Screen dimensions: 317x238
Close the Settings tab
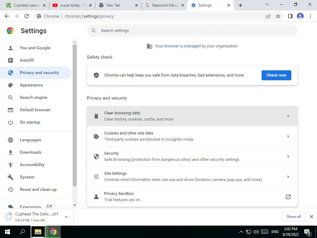(x=229, y=5)
